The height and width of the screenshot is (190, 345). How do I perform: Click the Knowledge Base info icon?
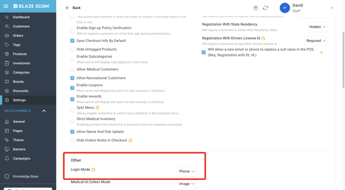(x=7, y=176)
